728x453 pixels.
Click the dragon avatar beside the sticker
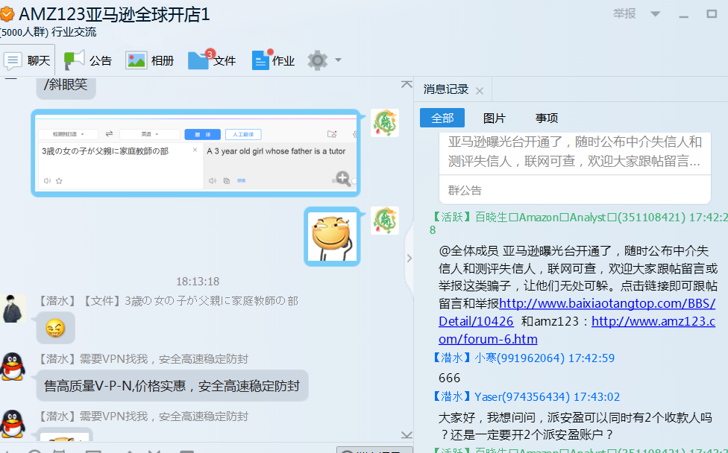click(x=385, y=221)
